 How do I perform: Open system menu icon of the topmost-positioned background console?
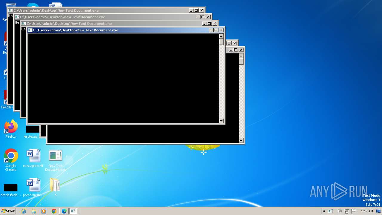(x=10, y=10)
